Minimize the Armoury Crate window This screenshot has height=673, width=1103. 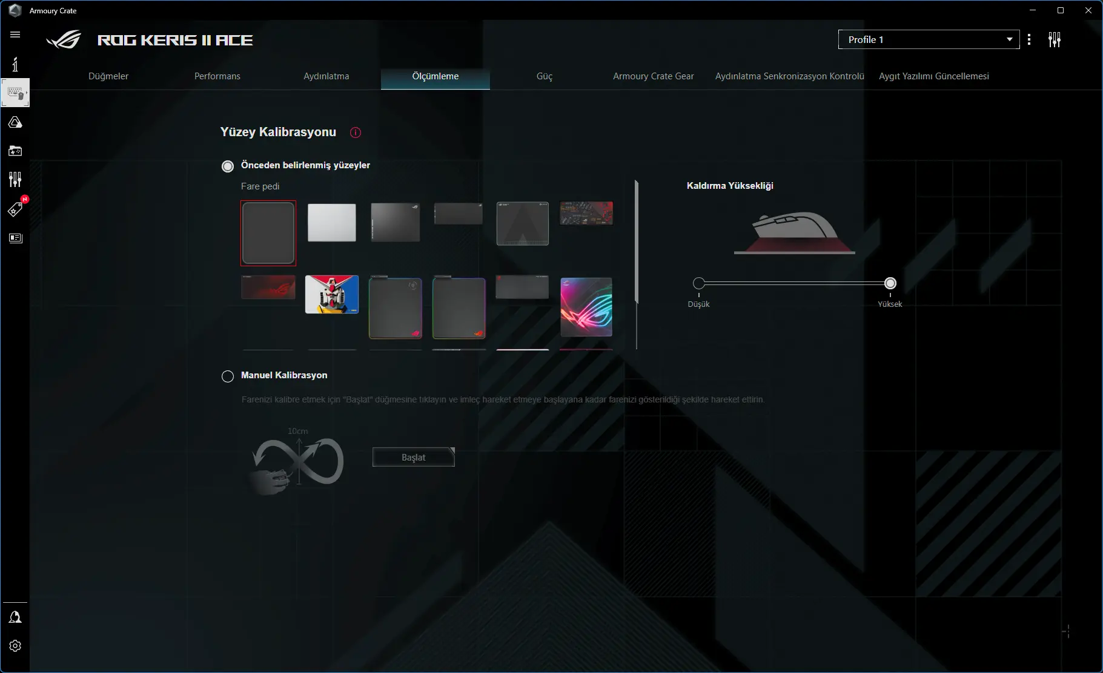tap(1033, 10)
